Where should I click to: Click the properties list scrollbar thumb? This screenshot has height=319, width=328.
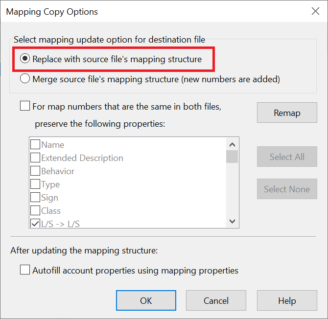point(232,157)
